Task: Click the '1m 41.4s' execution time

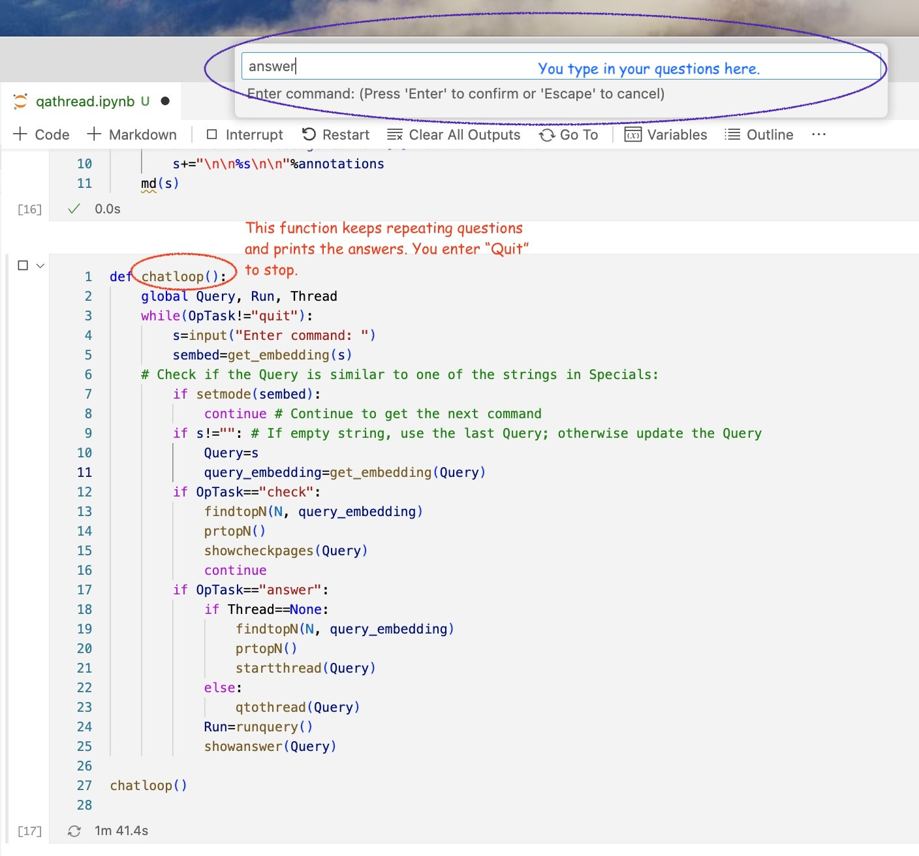Action: 121,831
